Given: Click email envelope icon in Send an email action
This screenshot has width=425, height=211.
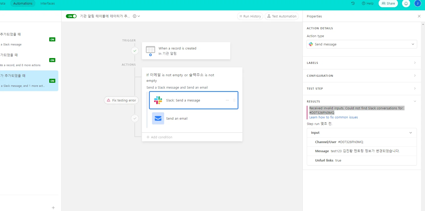Looking at the screenshot, I should 158,118.
